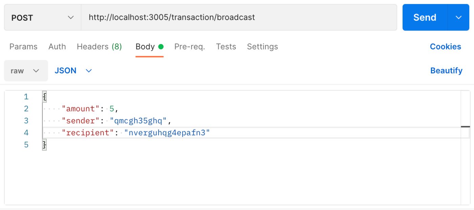This screenshot has height=210, width=474.
Task: Click Beautify to format the JSON
Action: pos(446,71)
